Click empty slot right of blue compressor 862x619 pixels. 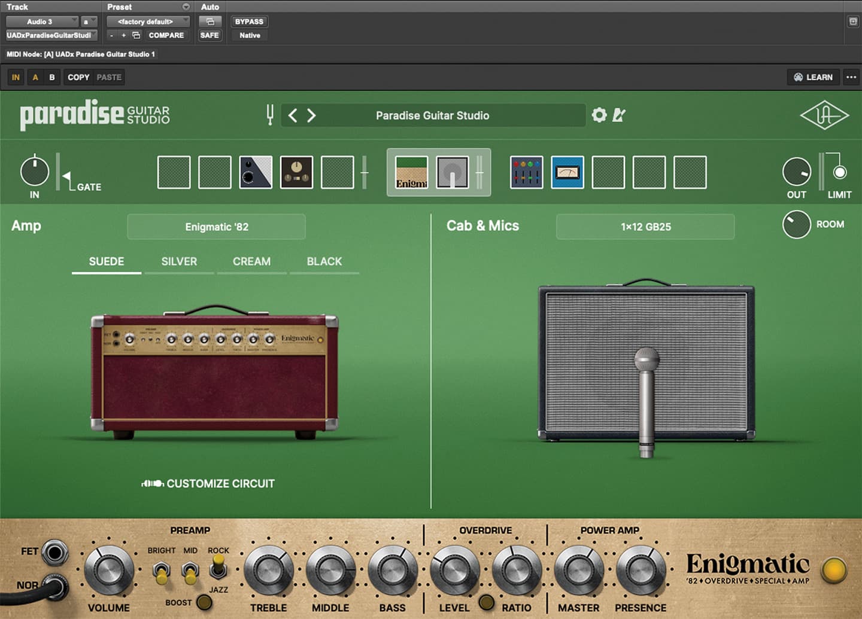tap(608, 172)
